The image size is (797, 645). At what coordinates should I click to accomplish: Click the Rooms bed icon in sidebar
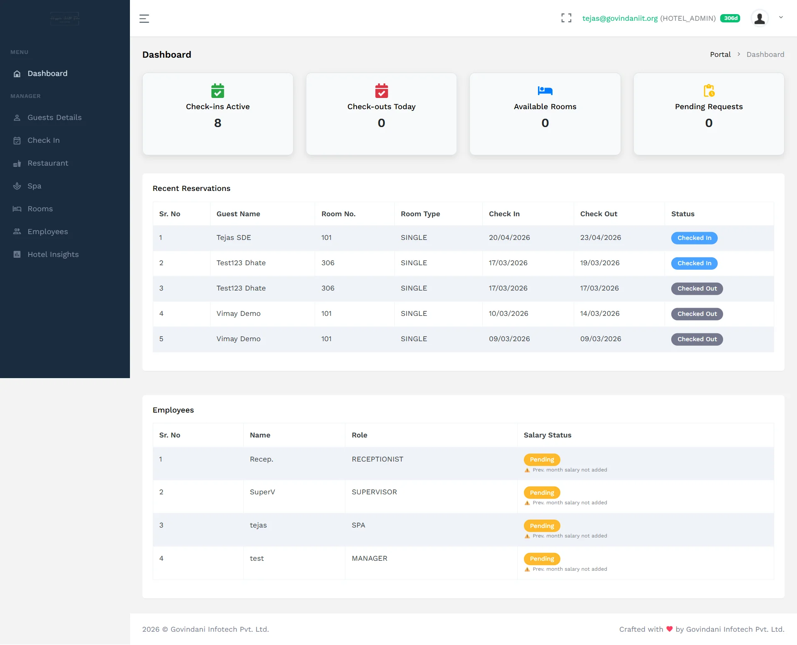coord(17,209)
